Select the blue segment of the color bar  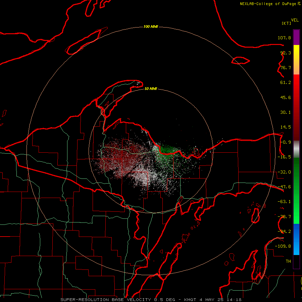point(296,239)
